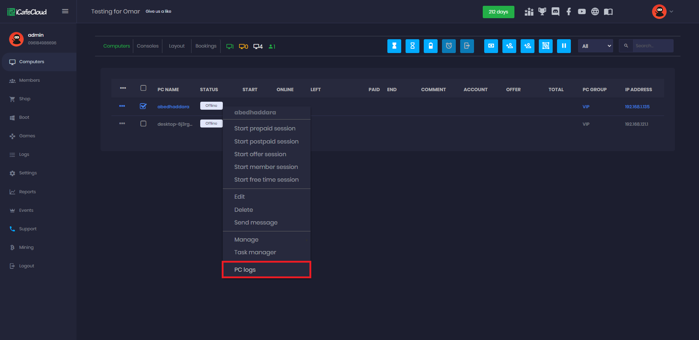This screenshot has width=699, height=340.
Task: Check the desktop-6j3rg row checkbox
Action: [143, 124]
